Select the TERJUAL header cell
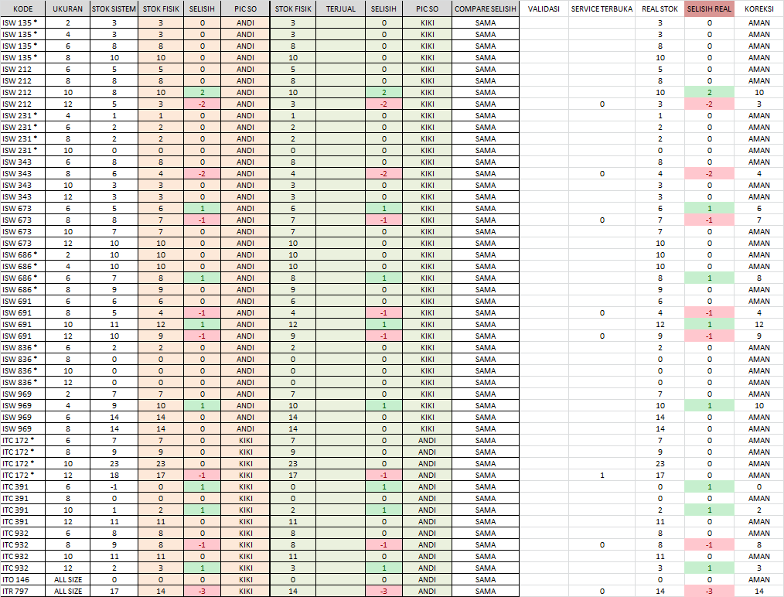This screenshot has width=784, height=597. click(x=341, y=9)
